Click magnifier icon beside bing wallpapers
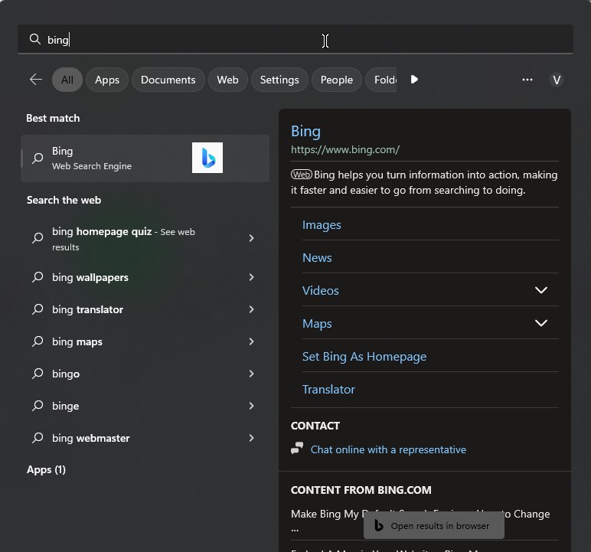591x552 pixels. (38, 277)
